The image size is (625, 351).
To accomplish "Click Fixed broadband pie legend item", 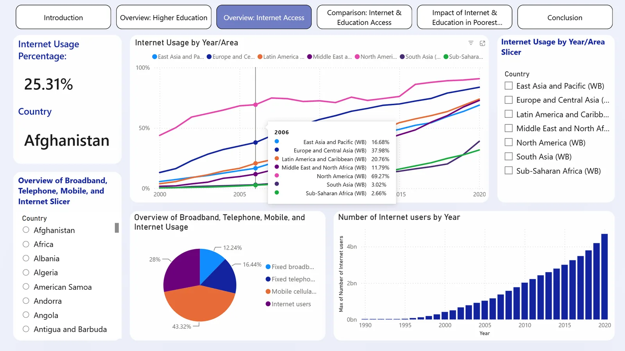I will tap(290, 267).
